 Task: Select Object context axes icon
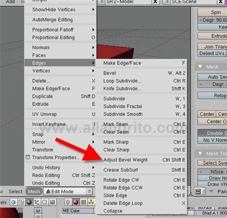37,202
